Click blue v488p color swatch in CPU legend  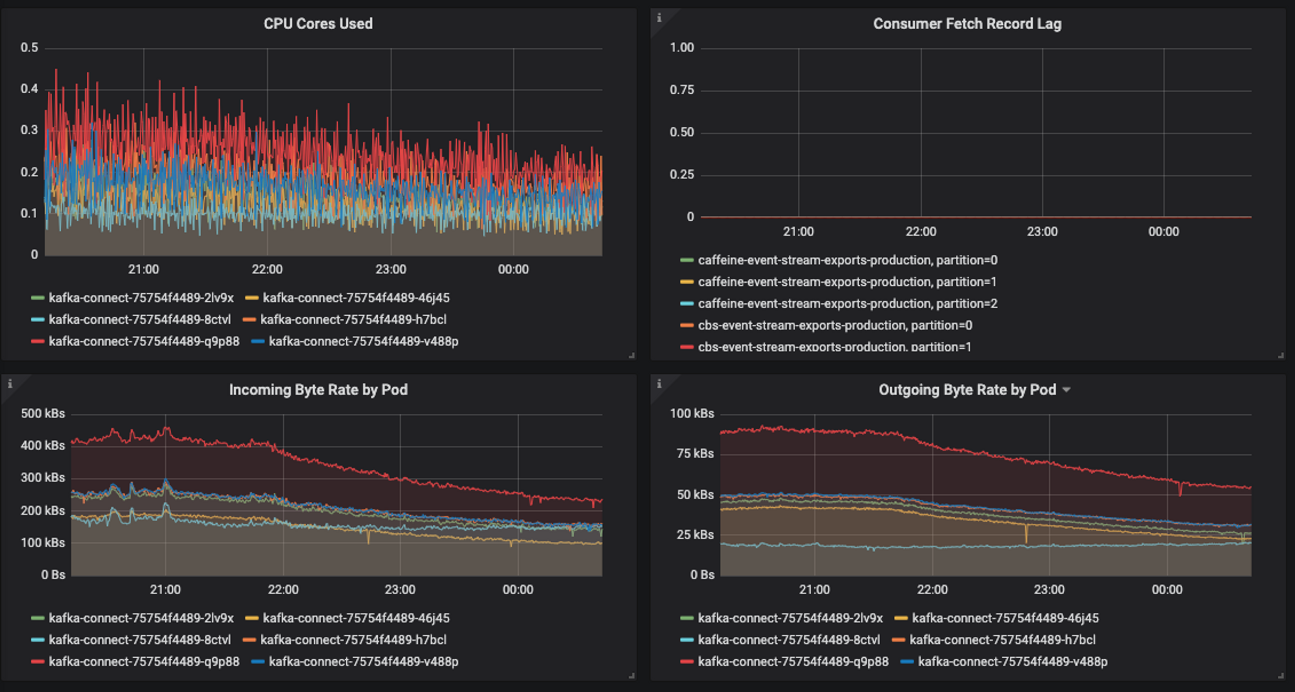click(258, 342)
